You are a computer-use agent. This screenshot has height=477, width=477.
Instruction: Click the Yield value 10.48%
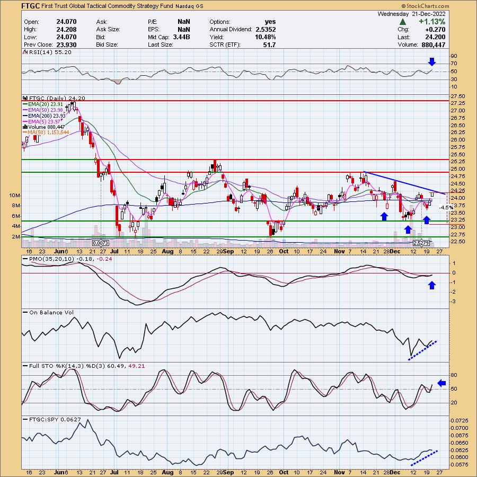coord(266,37)
